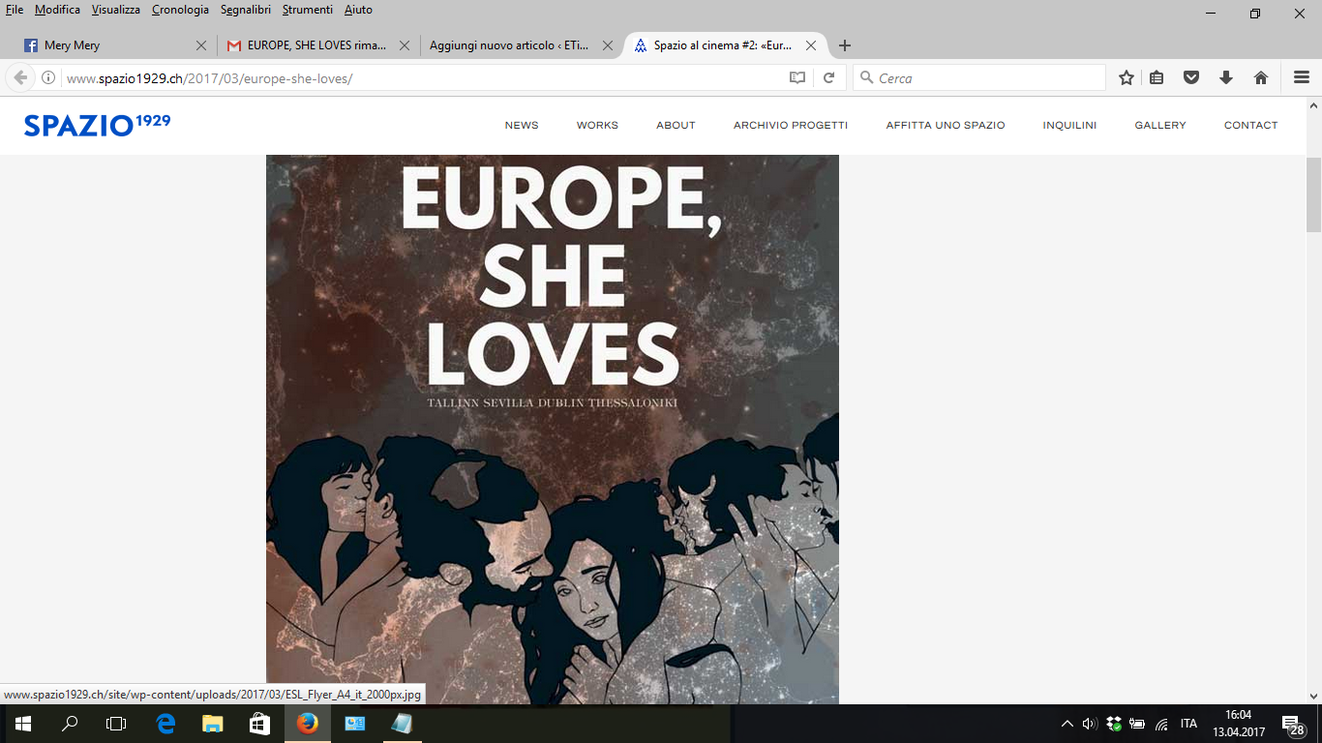Open the CONTACT link
The image size is (1322, 743).
[1250, 126]
